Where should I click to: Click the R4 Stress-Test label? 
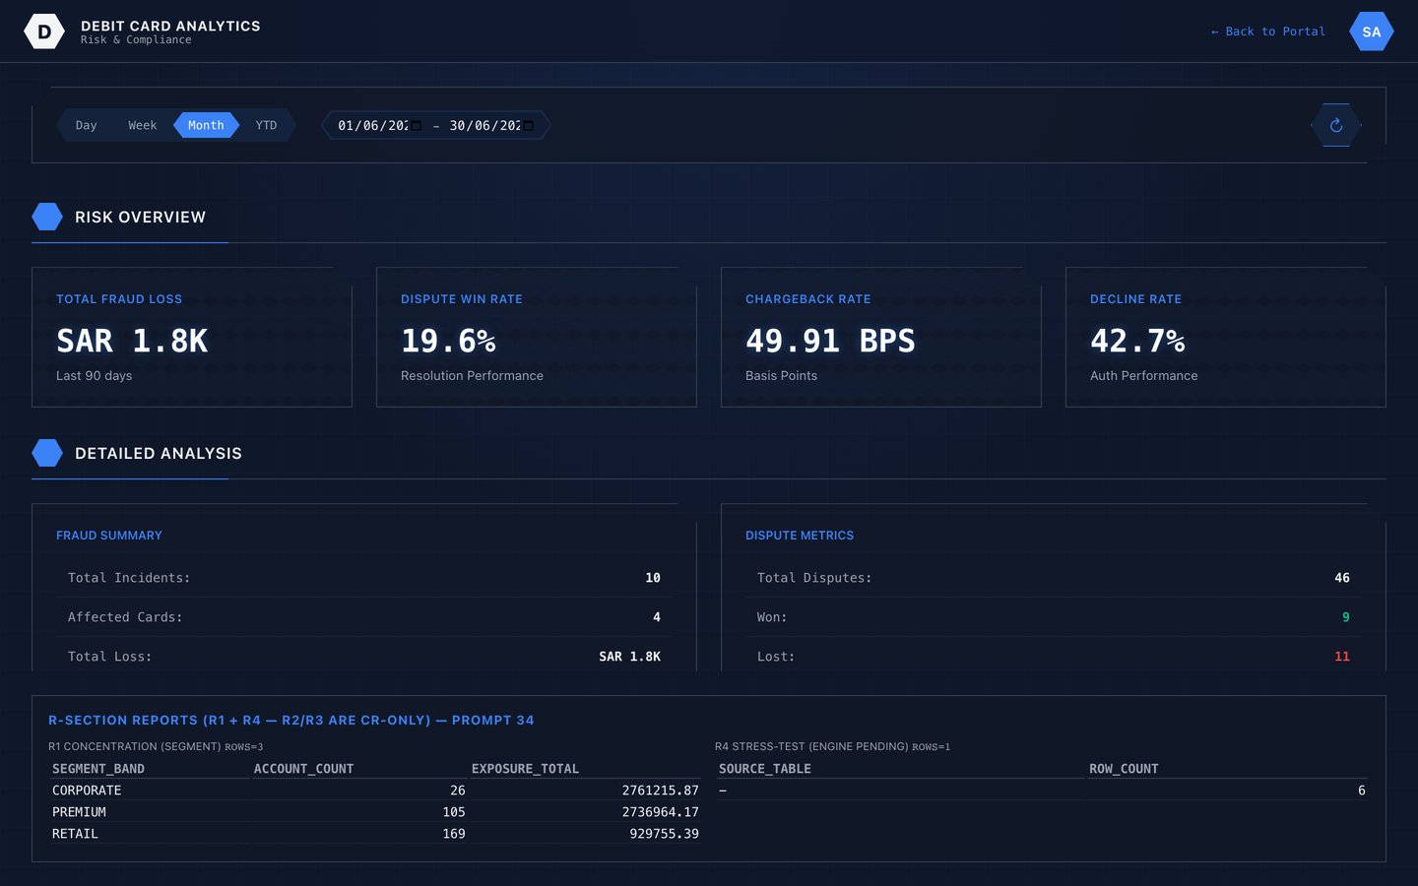pos(811,747)
